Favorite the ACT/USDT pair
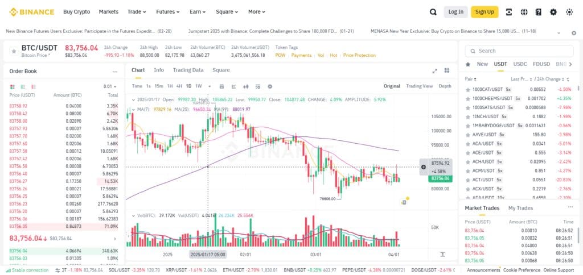Screen dimensions: 583x275 tap(468, 180)
